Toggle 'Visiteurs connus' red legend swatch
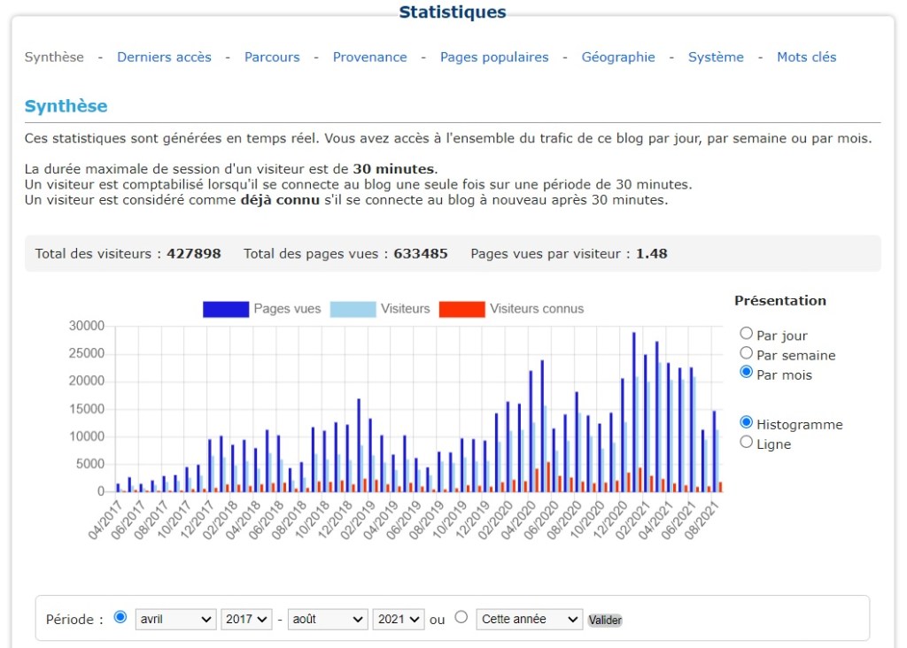This screenshot has width=907, height=648. click(461, 309)
